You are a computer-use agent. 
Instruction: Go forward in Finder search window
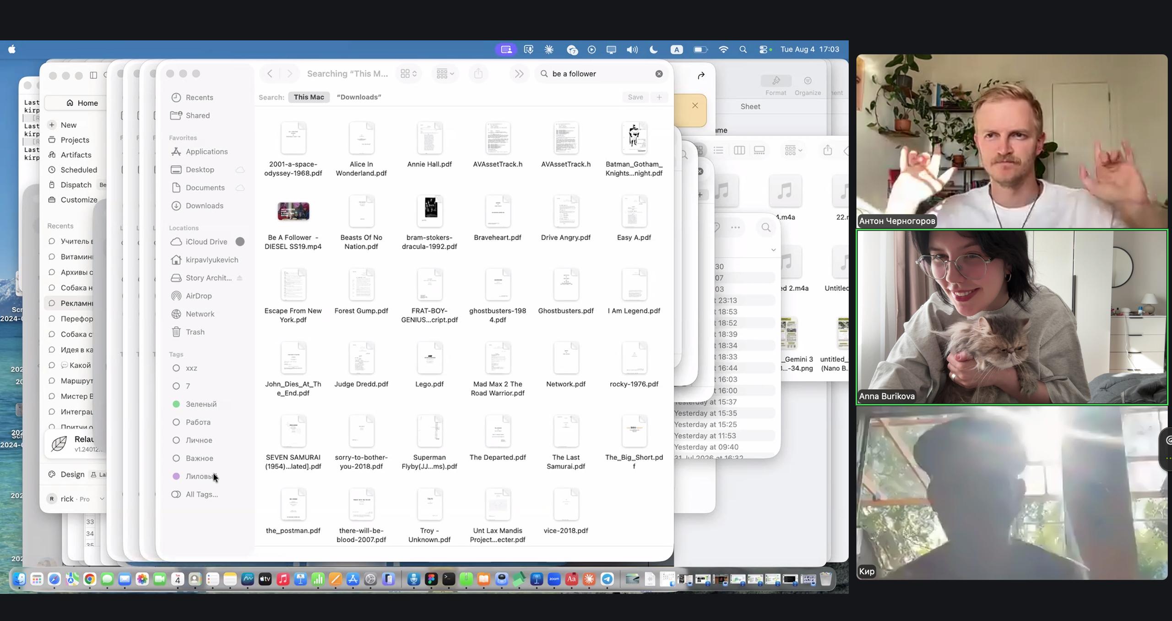pyautogui.click(x=289, y=74)
